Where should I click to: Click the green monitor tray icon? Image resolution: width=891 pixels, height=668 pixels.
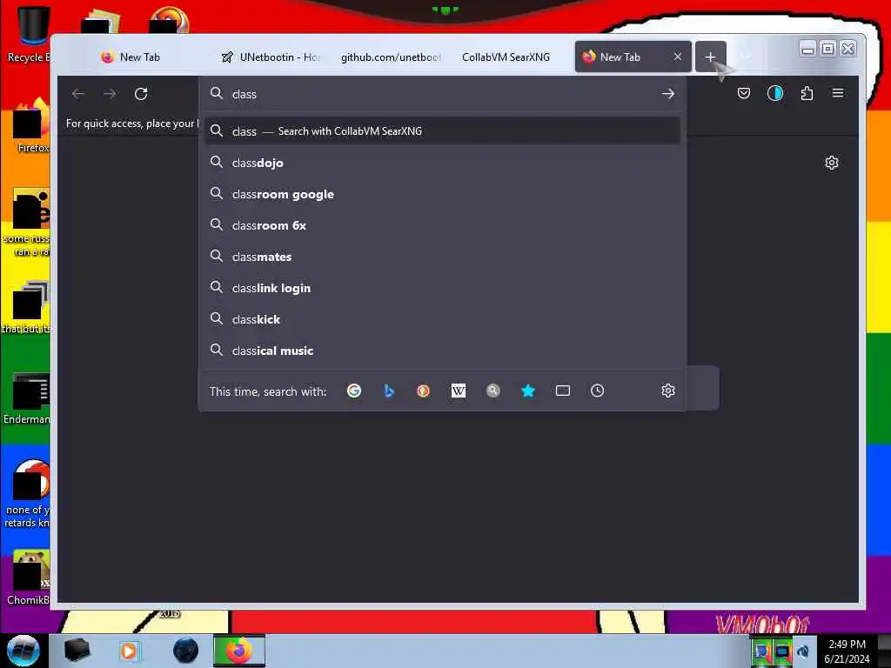(782, 651)
